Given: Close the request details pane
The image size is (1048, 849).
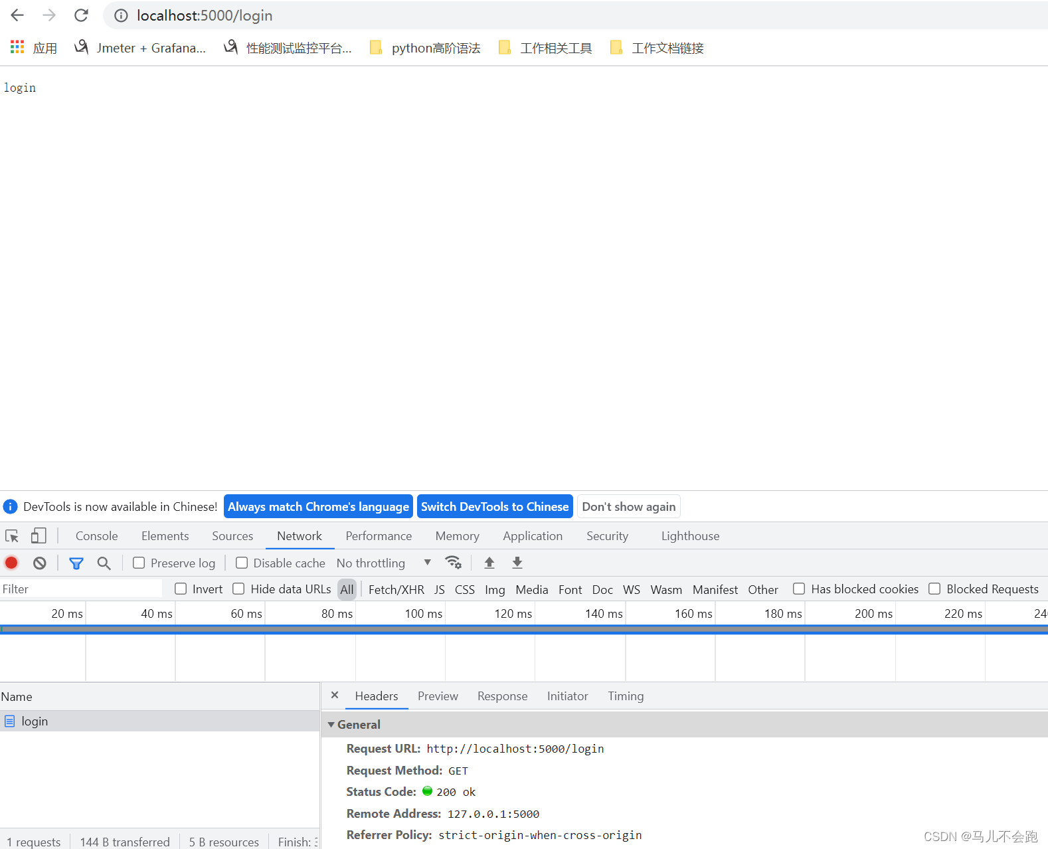Looking at the screenshot, I should tap(335, 696).
